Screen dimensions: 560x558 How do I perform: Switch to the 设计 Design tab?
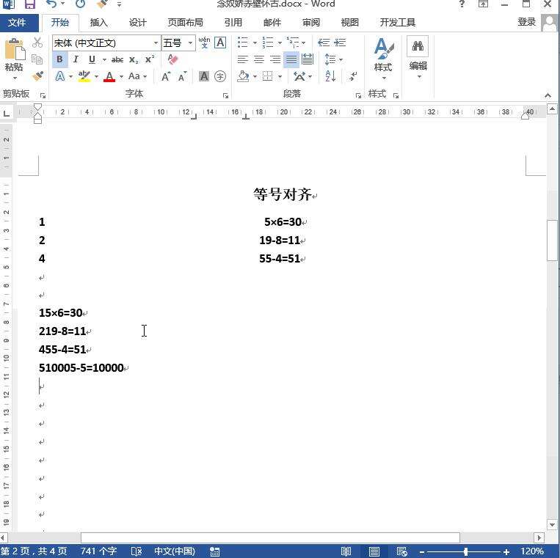pyautogui.click(x=138, y=23)
